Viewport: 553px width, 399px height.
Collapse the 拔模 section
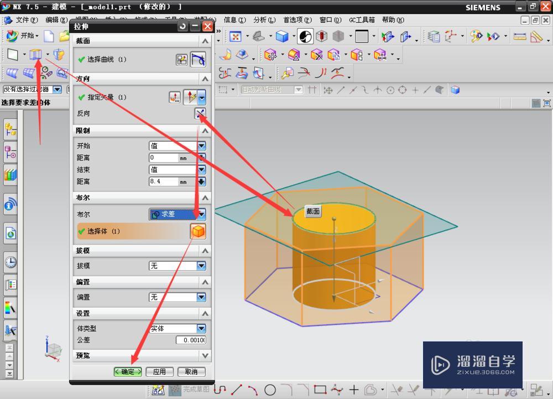(x=205, y=251)
